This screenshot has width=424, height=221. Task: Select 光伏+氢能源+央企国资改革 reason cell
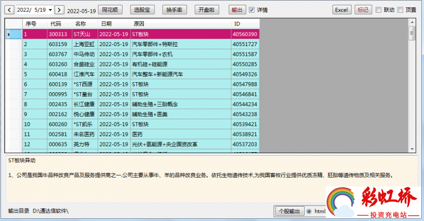[x=180, y=144]
